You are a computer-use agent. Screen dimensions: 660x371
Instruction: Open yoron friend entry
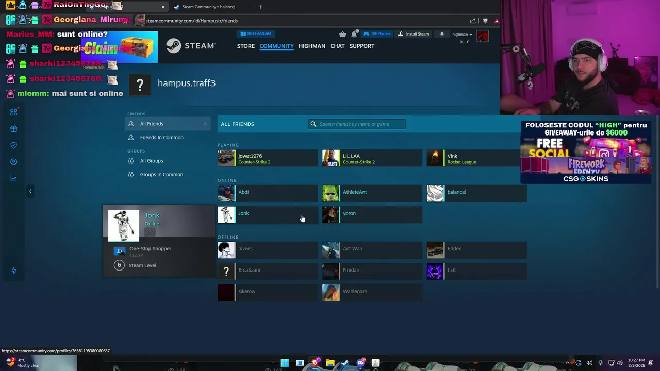point(372,215)
